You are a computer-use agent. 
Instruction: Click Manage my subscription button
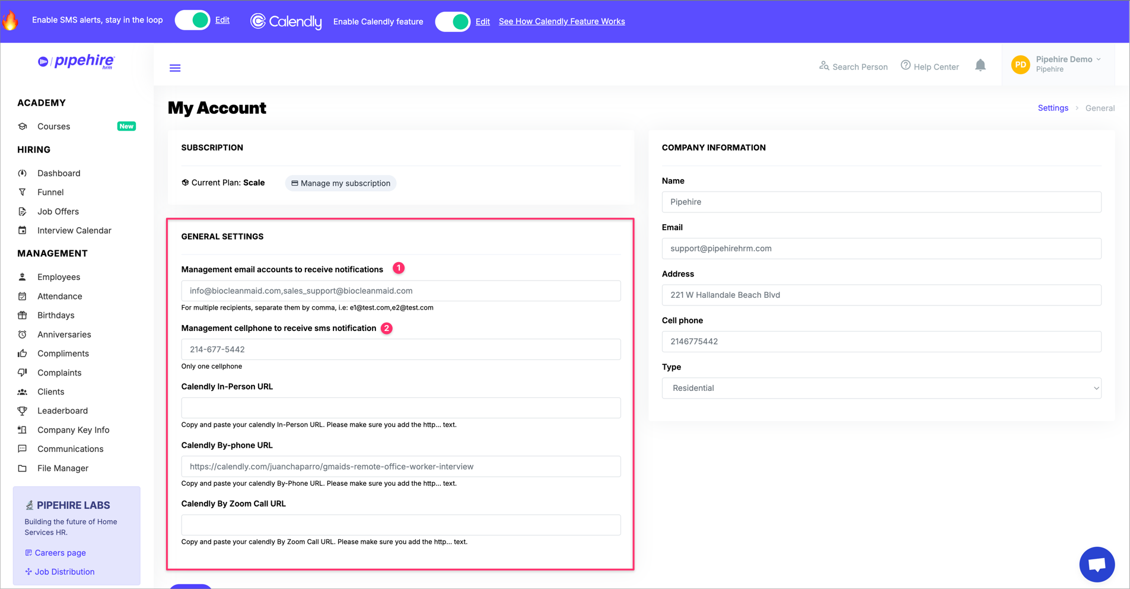pyautogui.click(x=340, y=183)
